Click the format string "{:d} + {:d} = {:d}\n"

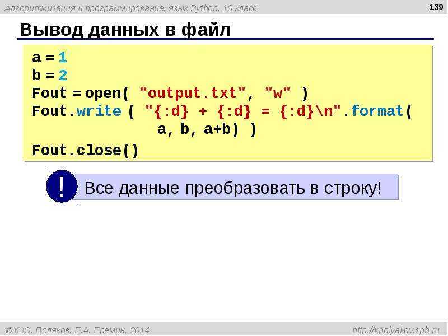click(x=243, y=111)
